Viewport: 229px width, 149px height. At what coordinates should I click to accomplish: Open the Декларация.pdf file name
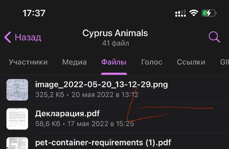click(x=67, y=114)
